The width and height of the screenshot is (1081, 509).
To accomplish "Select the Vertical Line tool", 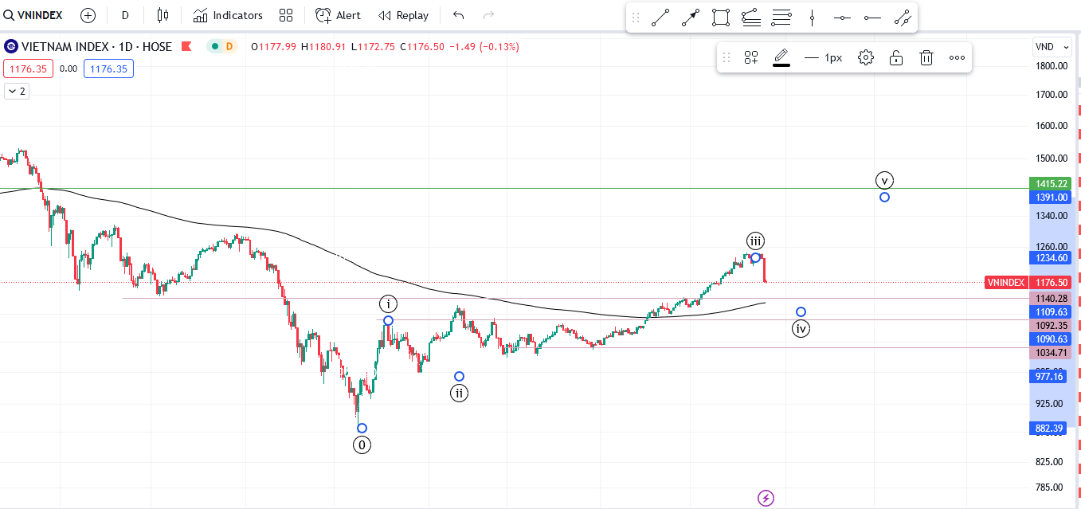I will click(x=812, y=18).
